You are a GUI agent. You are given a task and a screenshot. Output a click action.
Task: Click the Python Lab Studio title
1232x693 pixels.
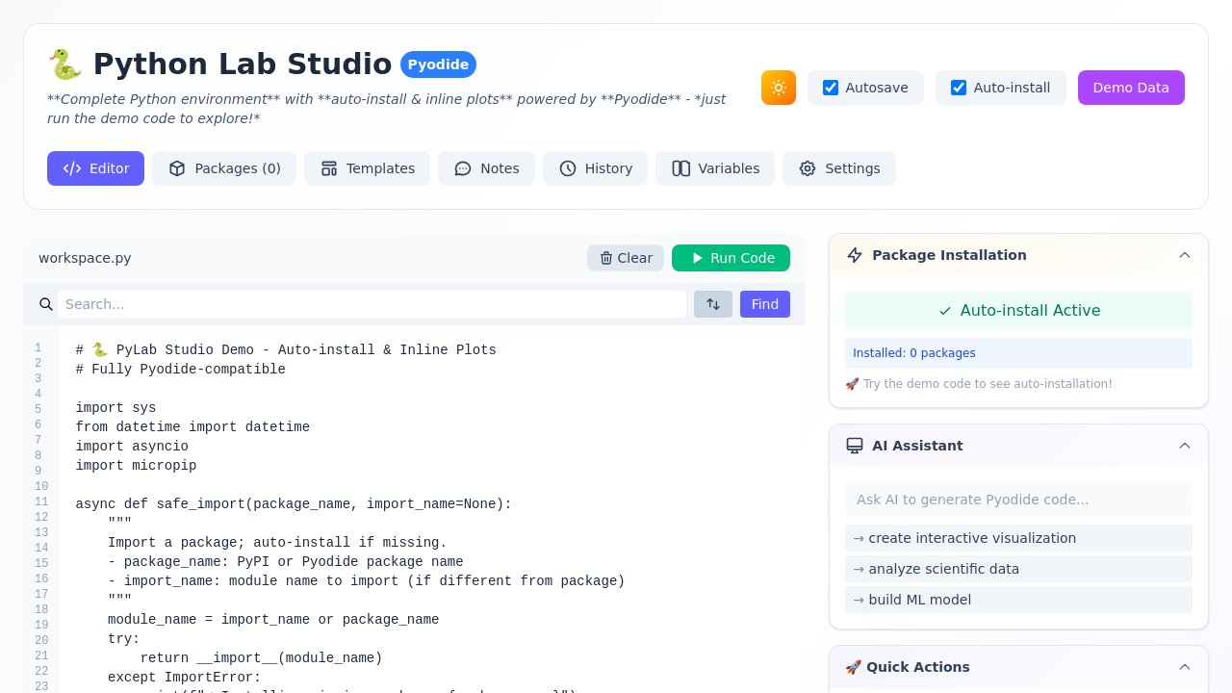[x=243, y=64]
